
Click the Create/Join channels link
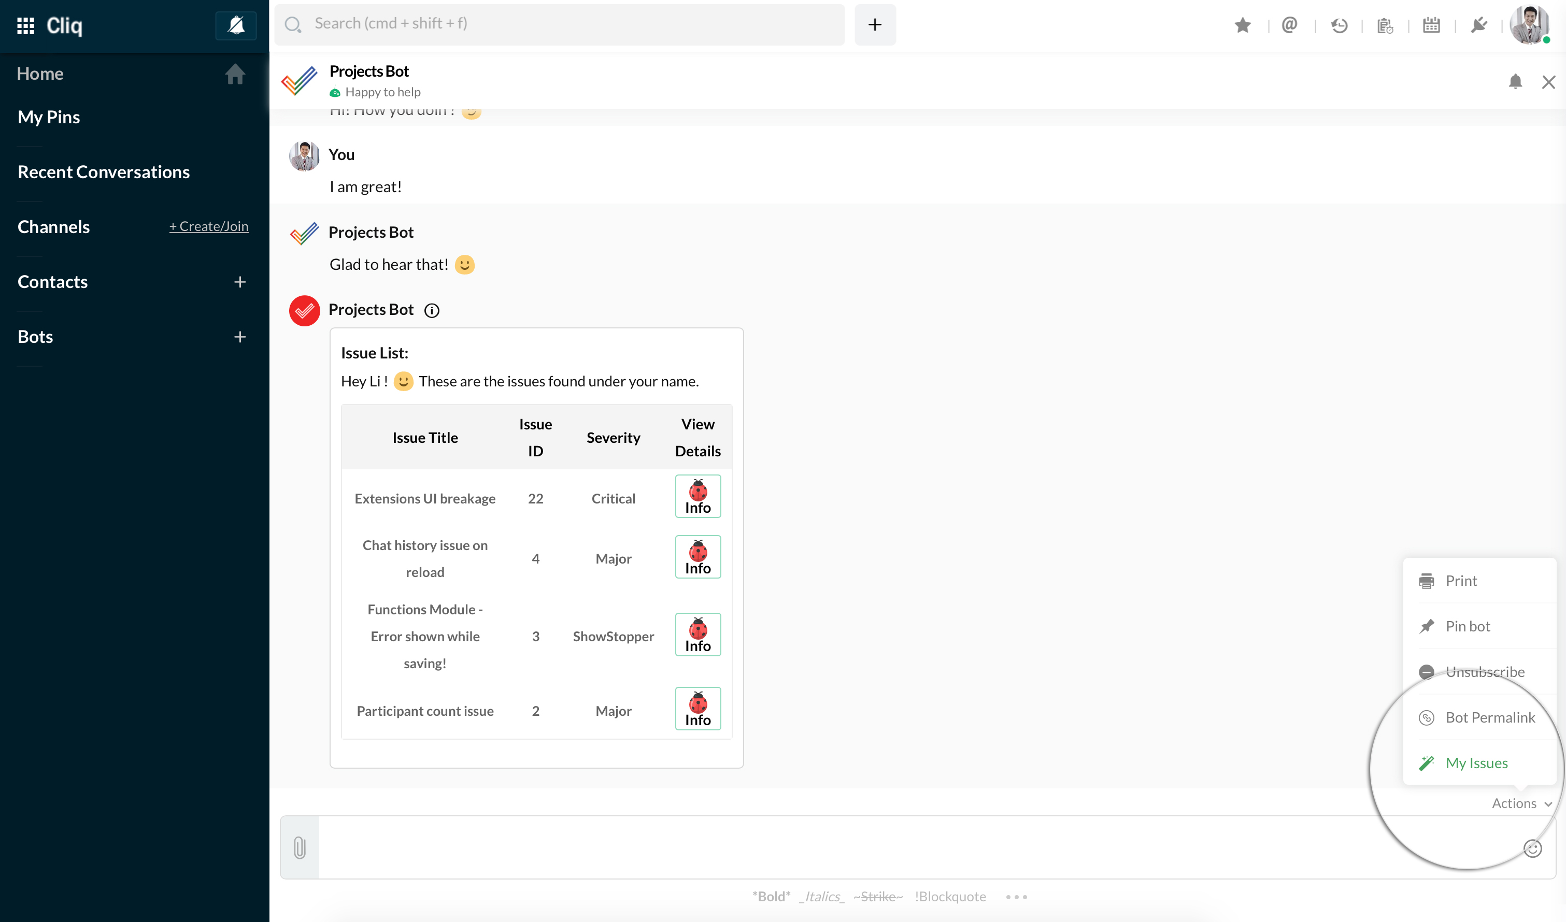tap(209, 227)
